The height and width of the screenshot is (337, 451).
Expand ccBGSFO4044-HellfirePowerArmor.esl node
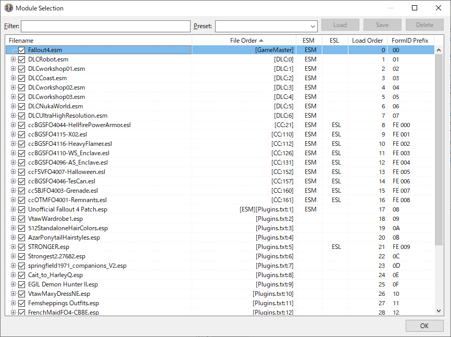[13, 125]
